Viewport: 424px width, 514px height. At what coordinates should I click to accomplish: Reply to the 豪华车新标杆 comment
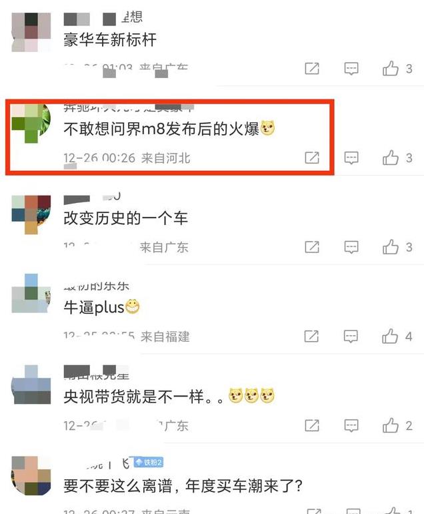click(351, 69)
